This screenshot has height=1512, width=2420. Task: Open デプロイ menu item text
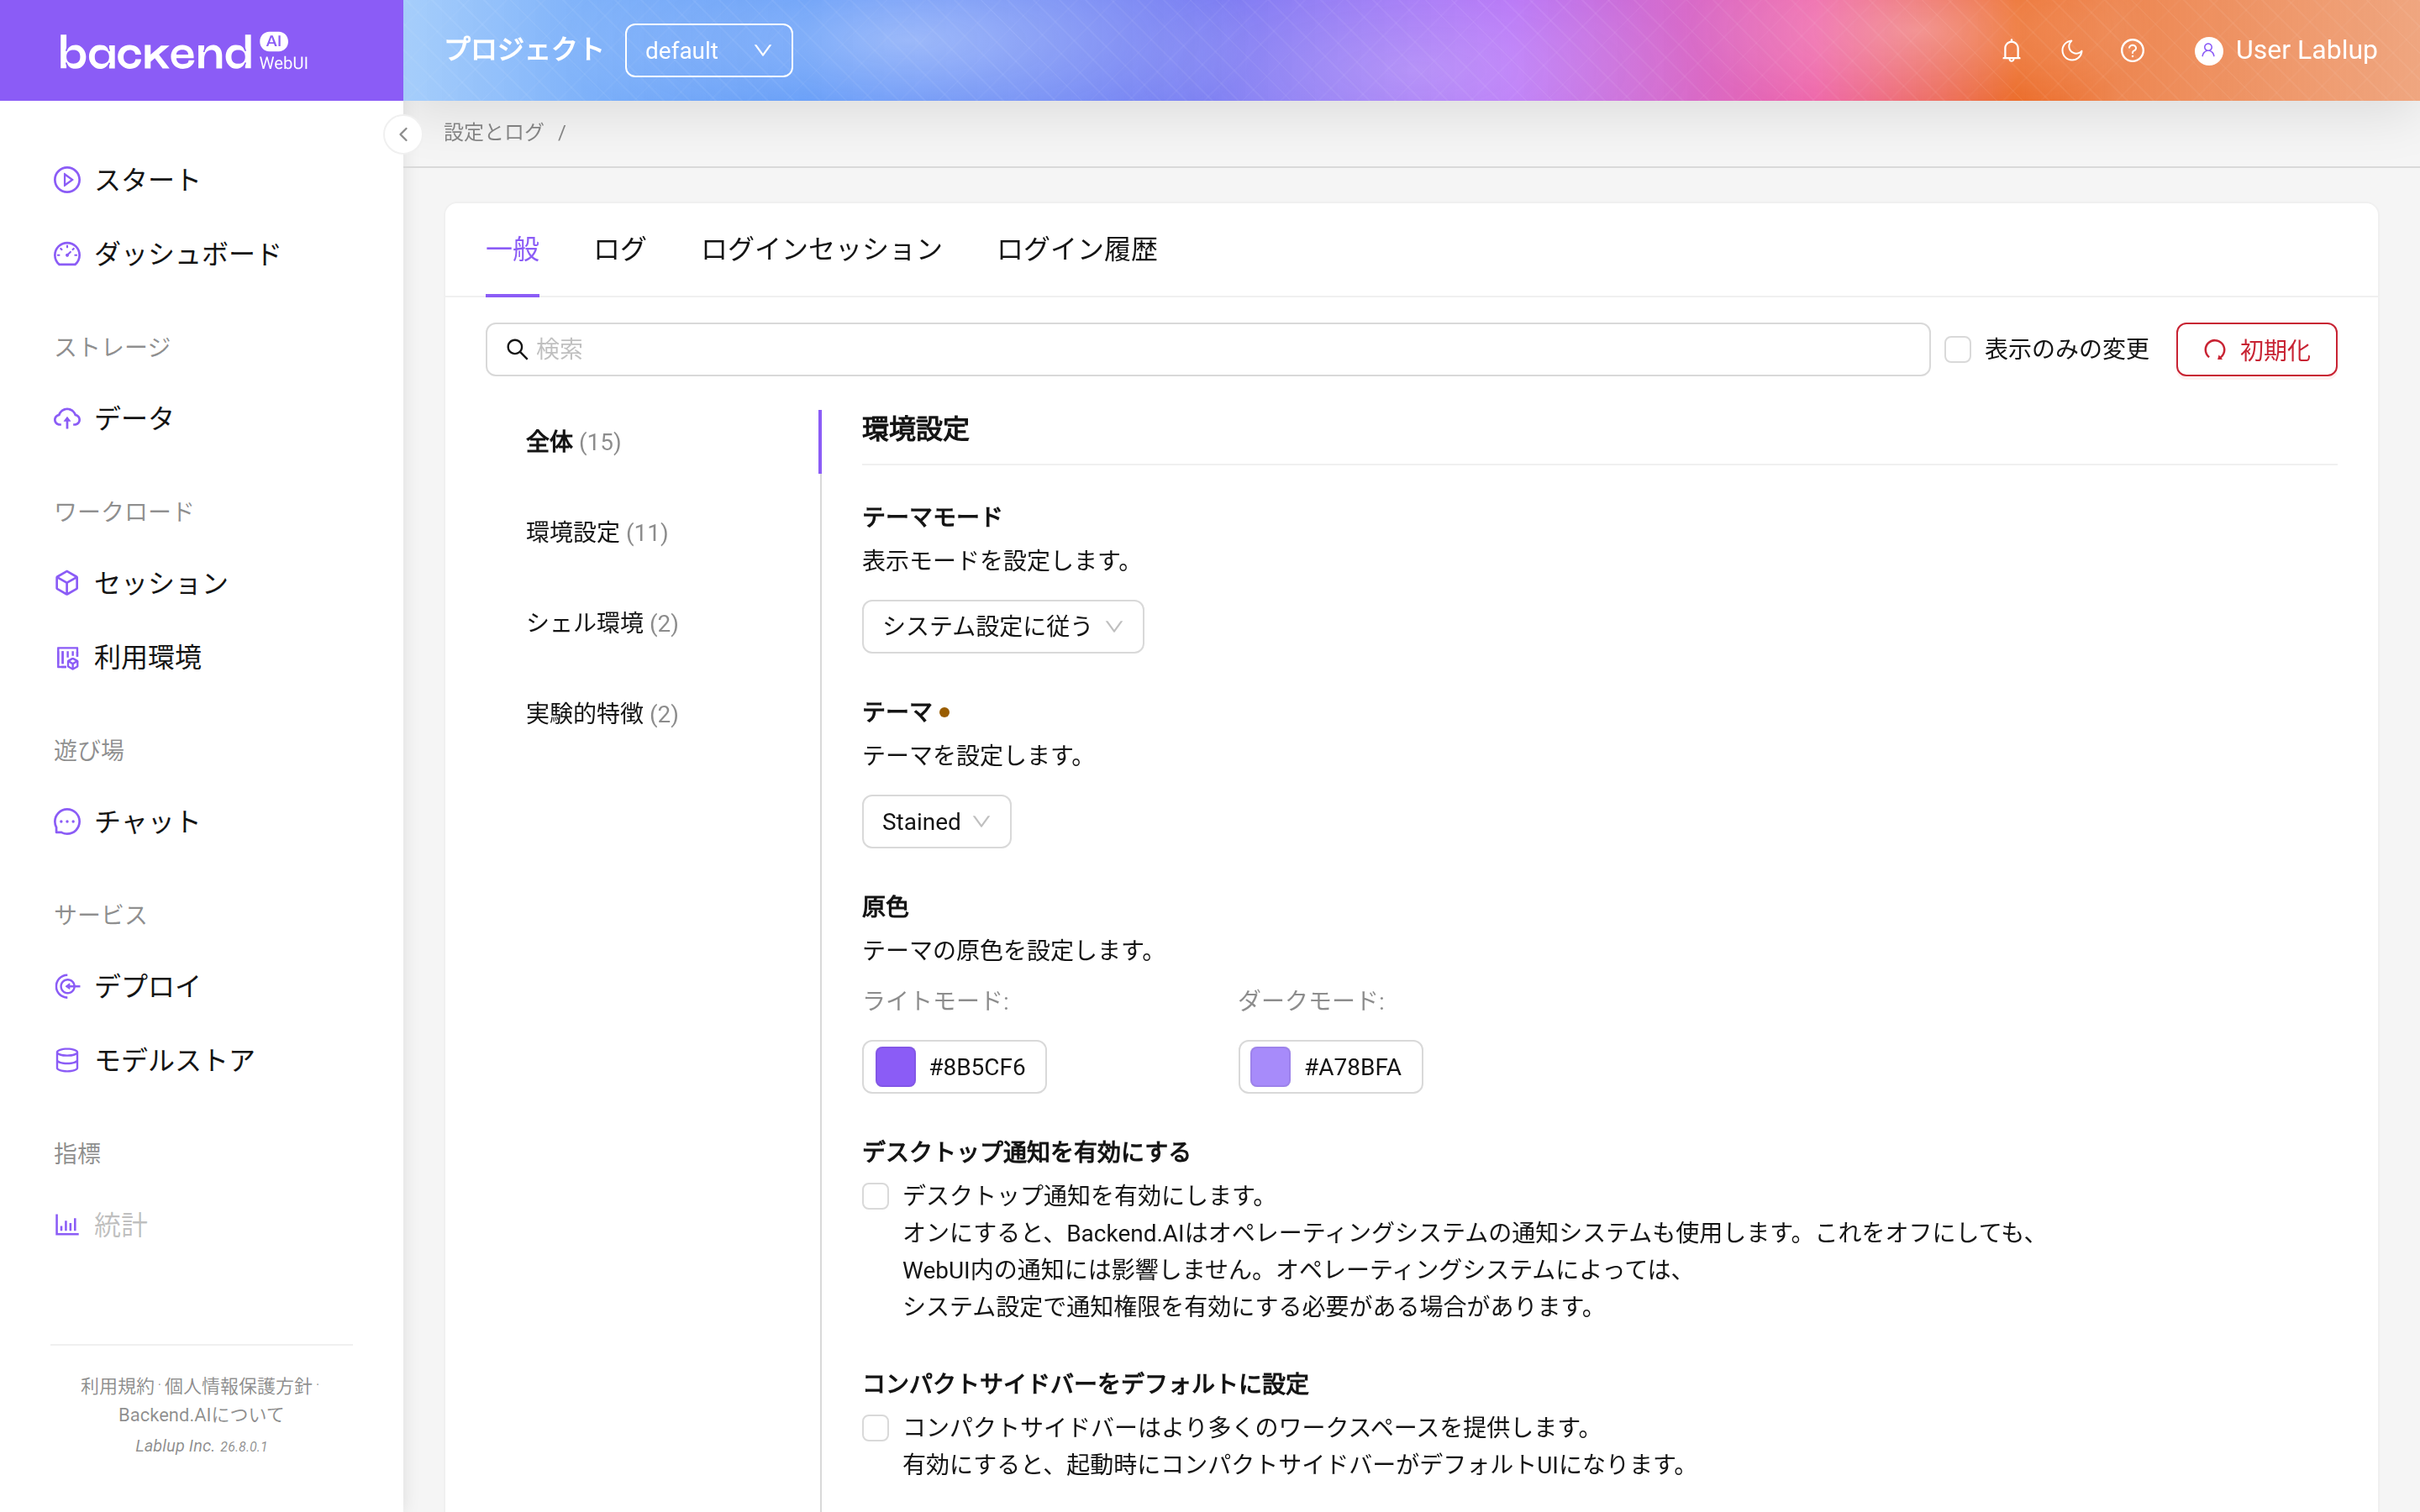click(x=148, y=986)
